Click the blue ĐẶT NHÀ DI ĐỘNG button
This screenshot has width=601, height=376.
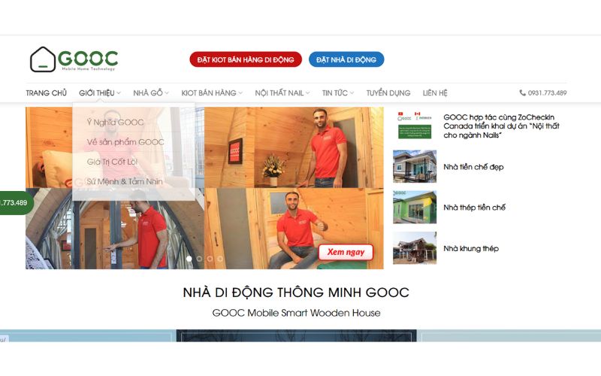(346, 59)
